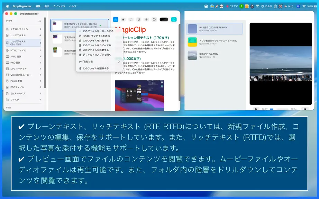Click the sidebar vertical scrollbar
319x199 pixels.
[x=45, y=53]
